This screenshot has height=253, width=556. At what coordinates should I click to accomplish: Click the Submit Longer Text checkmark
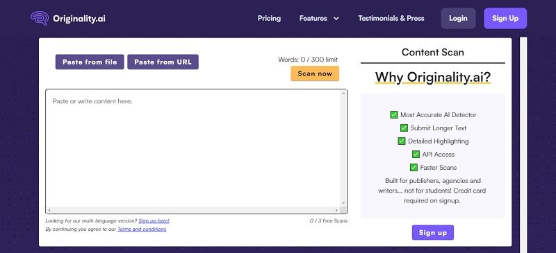(404, 128)
